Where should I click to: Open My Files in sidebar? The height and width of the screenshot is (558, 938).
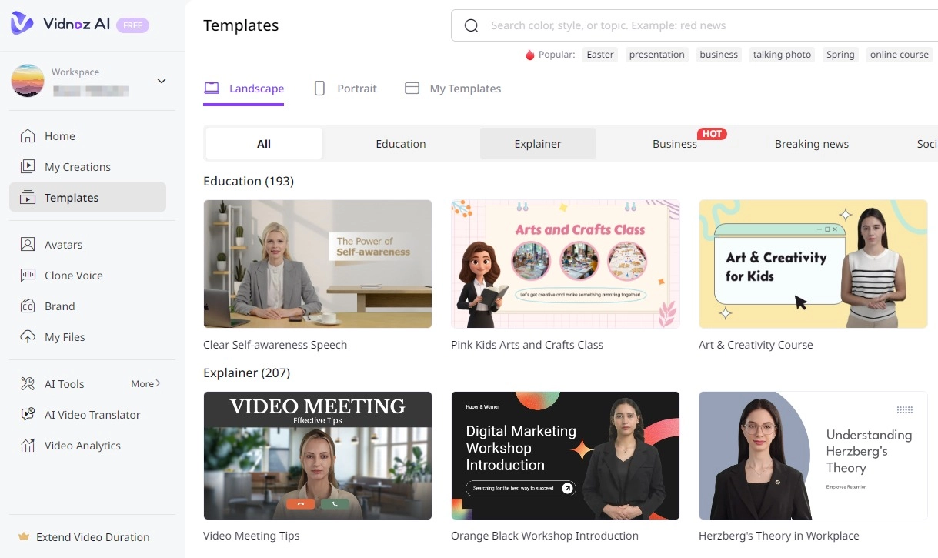65,337
